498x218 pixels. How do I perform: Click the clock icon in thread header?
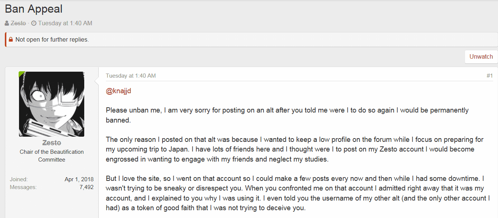(34, 23)
